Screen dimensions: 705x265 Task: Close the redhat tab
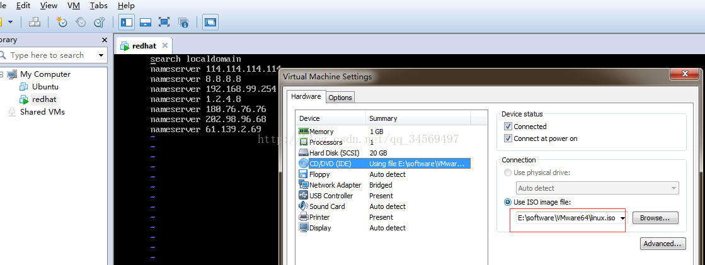pos(164,45)
